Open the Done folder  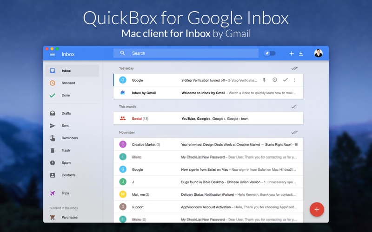pyautogui.click(x=72, y=95)
